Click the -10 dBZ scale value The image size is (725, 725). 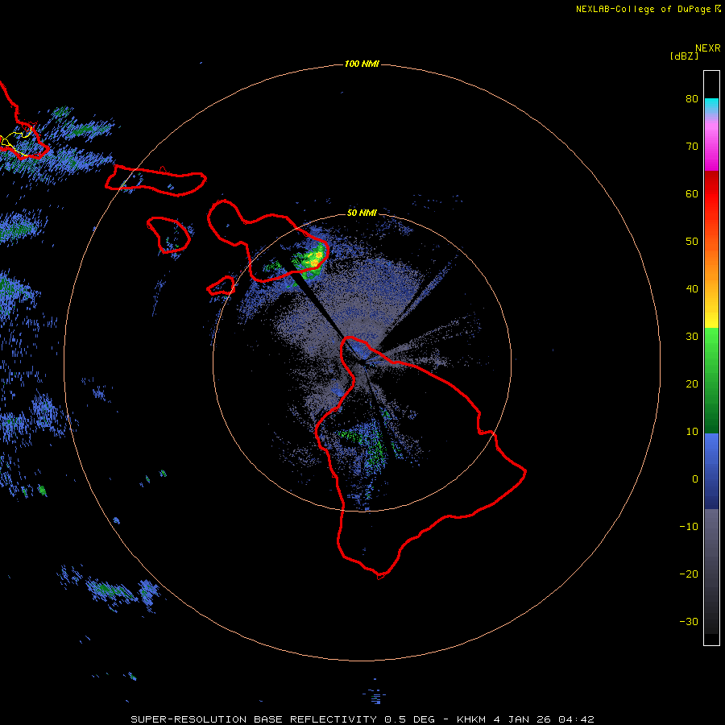(x=689, y=527)
